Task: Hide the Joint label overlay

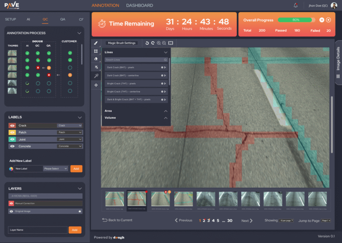Action: pos(12,139)
